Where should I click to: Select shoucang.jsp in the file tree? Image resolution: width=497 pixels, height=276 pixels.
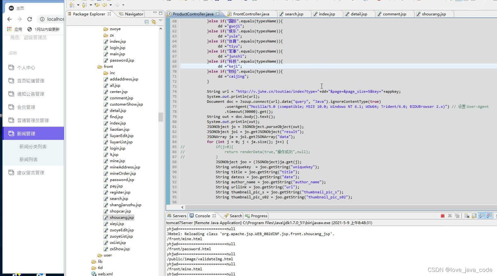122,217
